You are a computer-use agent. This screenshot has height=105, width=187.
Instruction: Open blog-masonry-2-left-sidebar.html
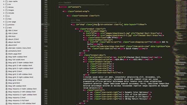coord(22,92)
